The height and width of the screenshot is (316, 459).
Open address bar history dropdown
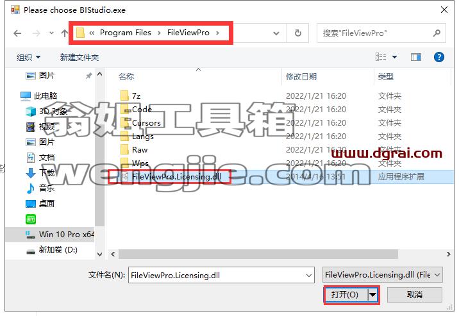276,33
